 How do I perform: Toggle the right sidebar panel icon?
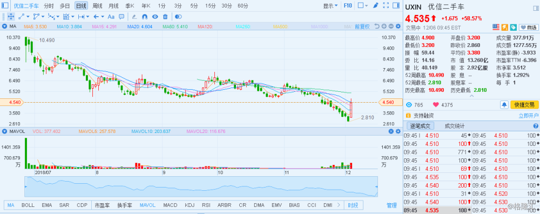tap(396, 5)
